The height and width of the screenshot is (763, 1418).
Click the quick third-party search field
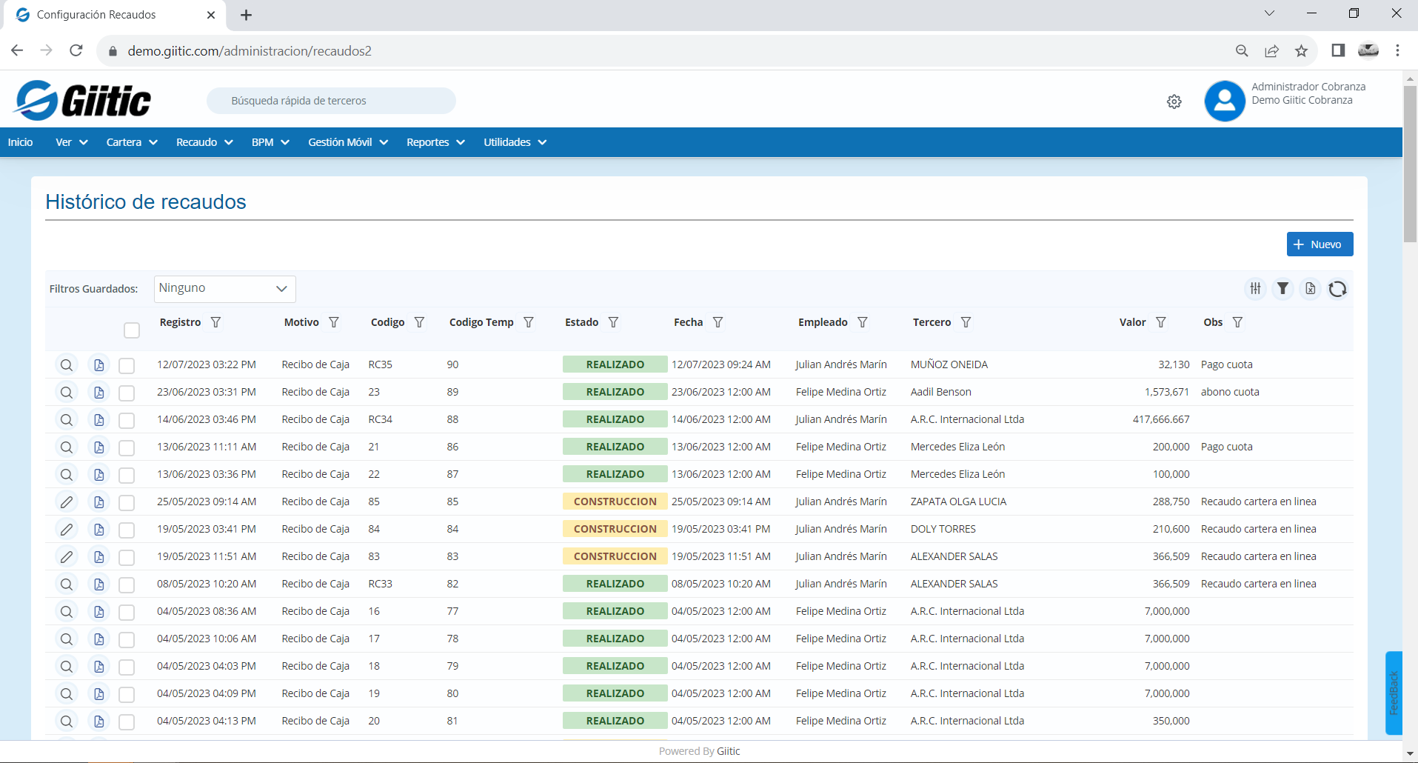[331, 101]
